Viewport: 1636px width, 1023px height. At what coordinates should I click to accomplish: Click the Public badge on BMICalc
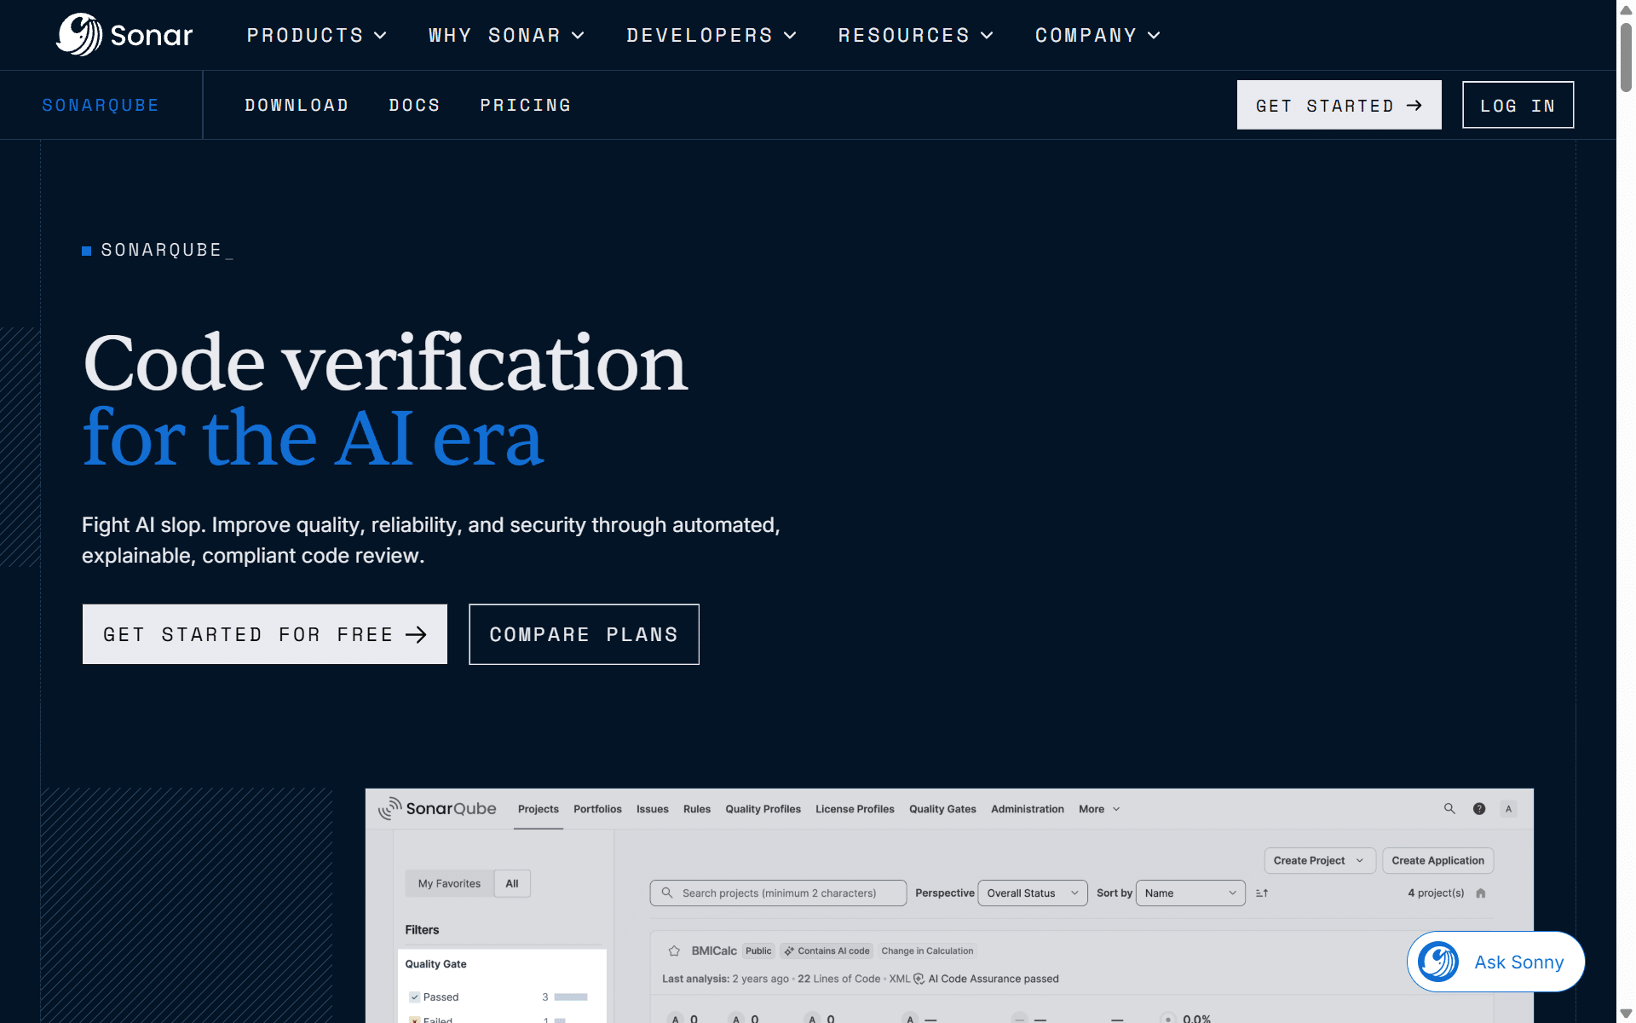point(758,951)
